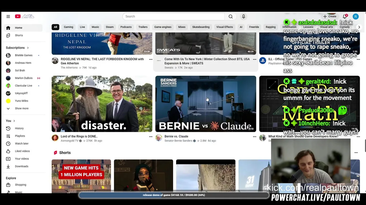The image size is (366, 205).
Task: Open Bernie vs Claude thumbnail
Action: click(x=206, y=104)
